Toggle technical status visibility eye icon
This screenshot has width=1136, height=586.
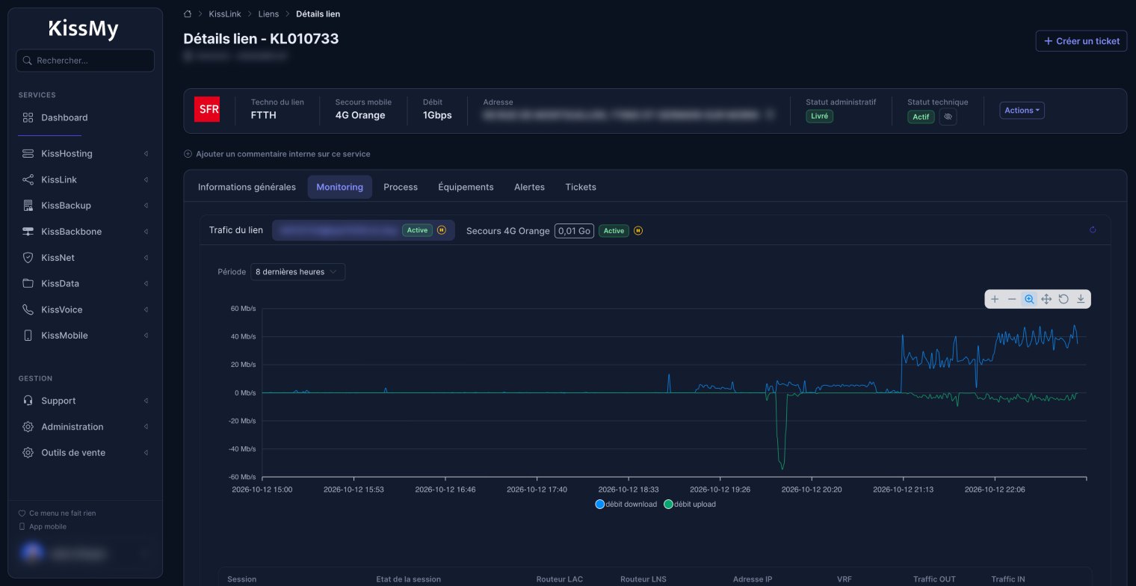pyautogui.click(x=948, y=117)
